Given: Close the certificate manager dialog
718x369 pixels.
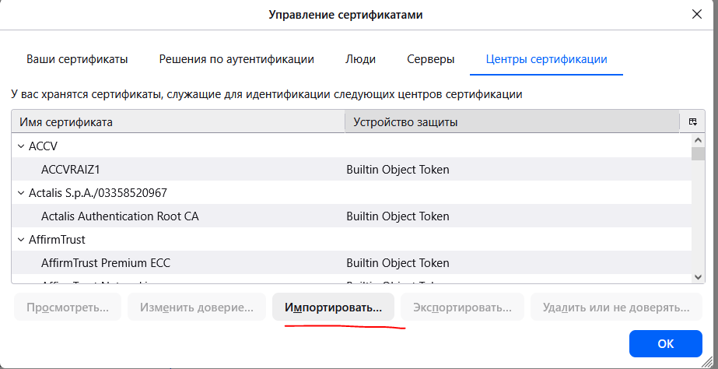Looking at the screenshot, I should click(697, 14).
